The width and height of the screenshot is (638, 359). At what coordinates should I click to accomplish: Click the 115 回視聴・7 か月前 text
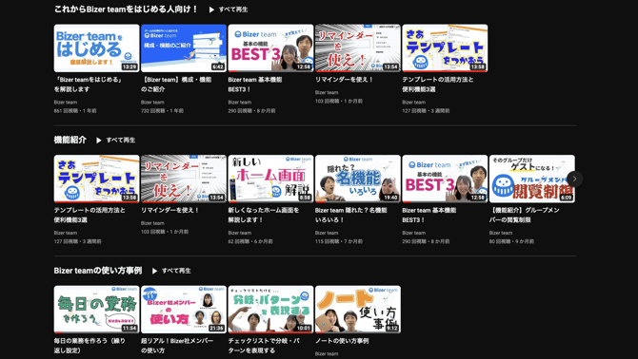tap(339, 241)
